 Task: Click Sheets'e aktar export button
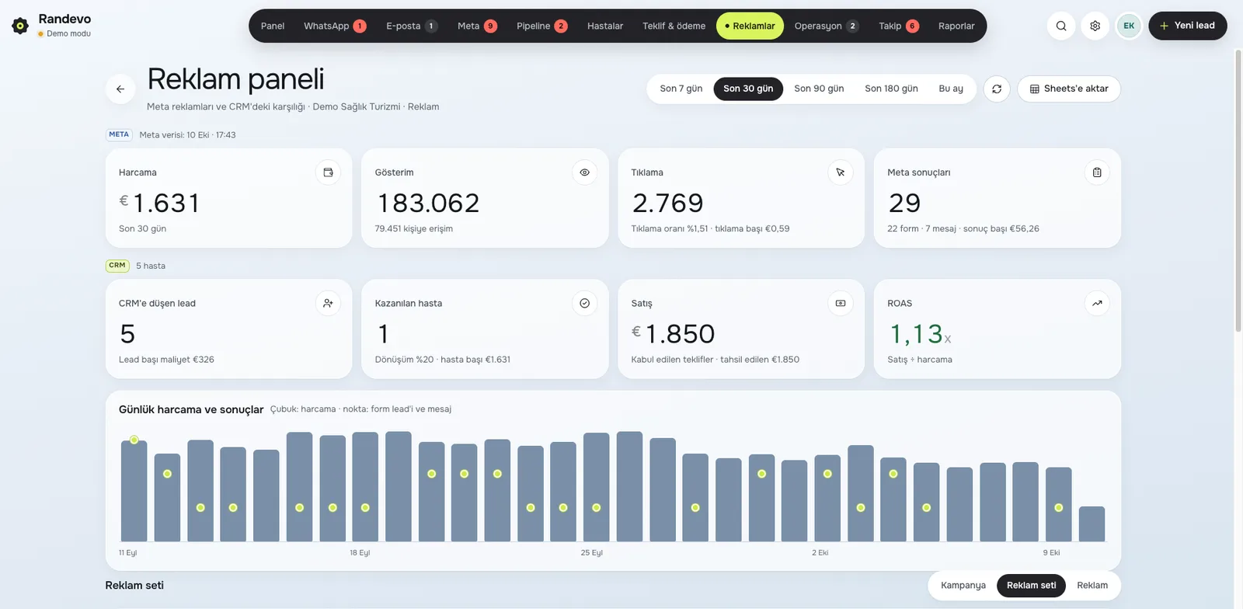1069,89
